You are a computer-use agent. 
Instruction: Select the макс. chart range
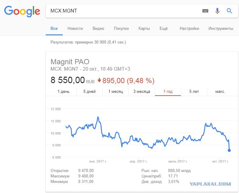[220, 92]
